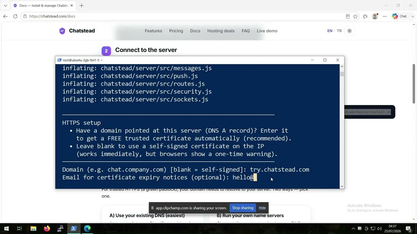
Task: Open Edge Settings and more ellipsis
Action: [385, 16]
